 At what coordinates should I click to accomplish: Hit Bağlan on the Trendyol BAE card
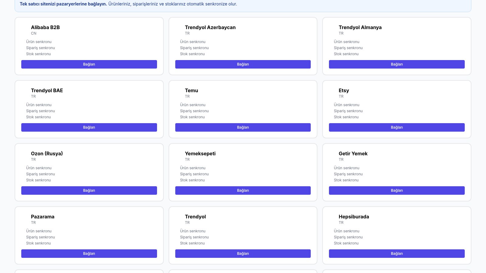[x=89, y=127]
